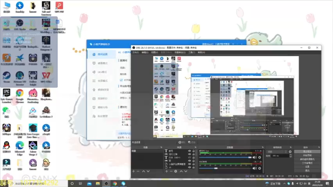Open the scene transition type dropdown

coord(277,152)
